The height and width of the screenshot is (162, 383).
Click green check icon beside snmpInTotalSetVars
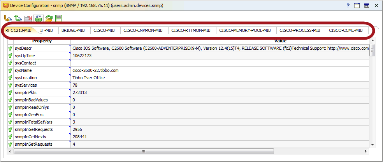tap(10, 122)
